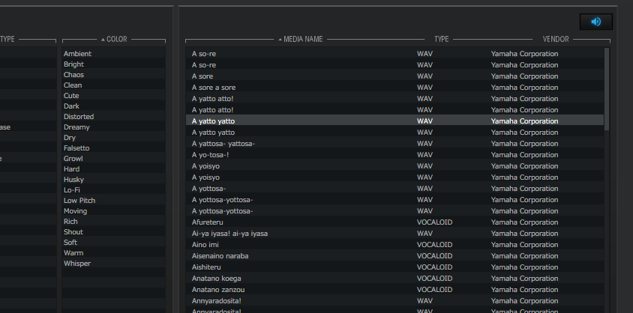Click the A yattosa- yattosa- WAV sample
Screen dimensions: 633x313
394,144
